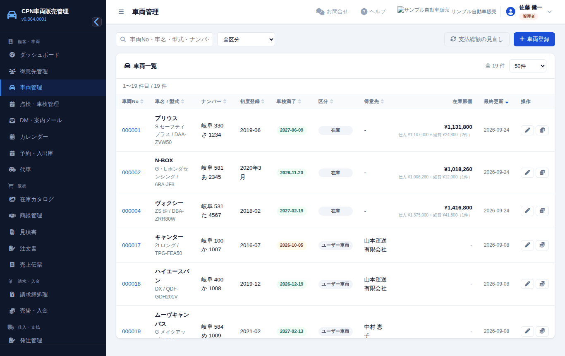The image size is (565, 356).
Task: Edit vehicle 000019 with the pencil icon
Action: pyautogui.click(x=527, y=331)
